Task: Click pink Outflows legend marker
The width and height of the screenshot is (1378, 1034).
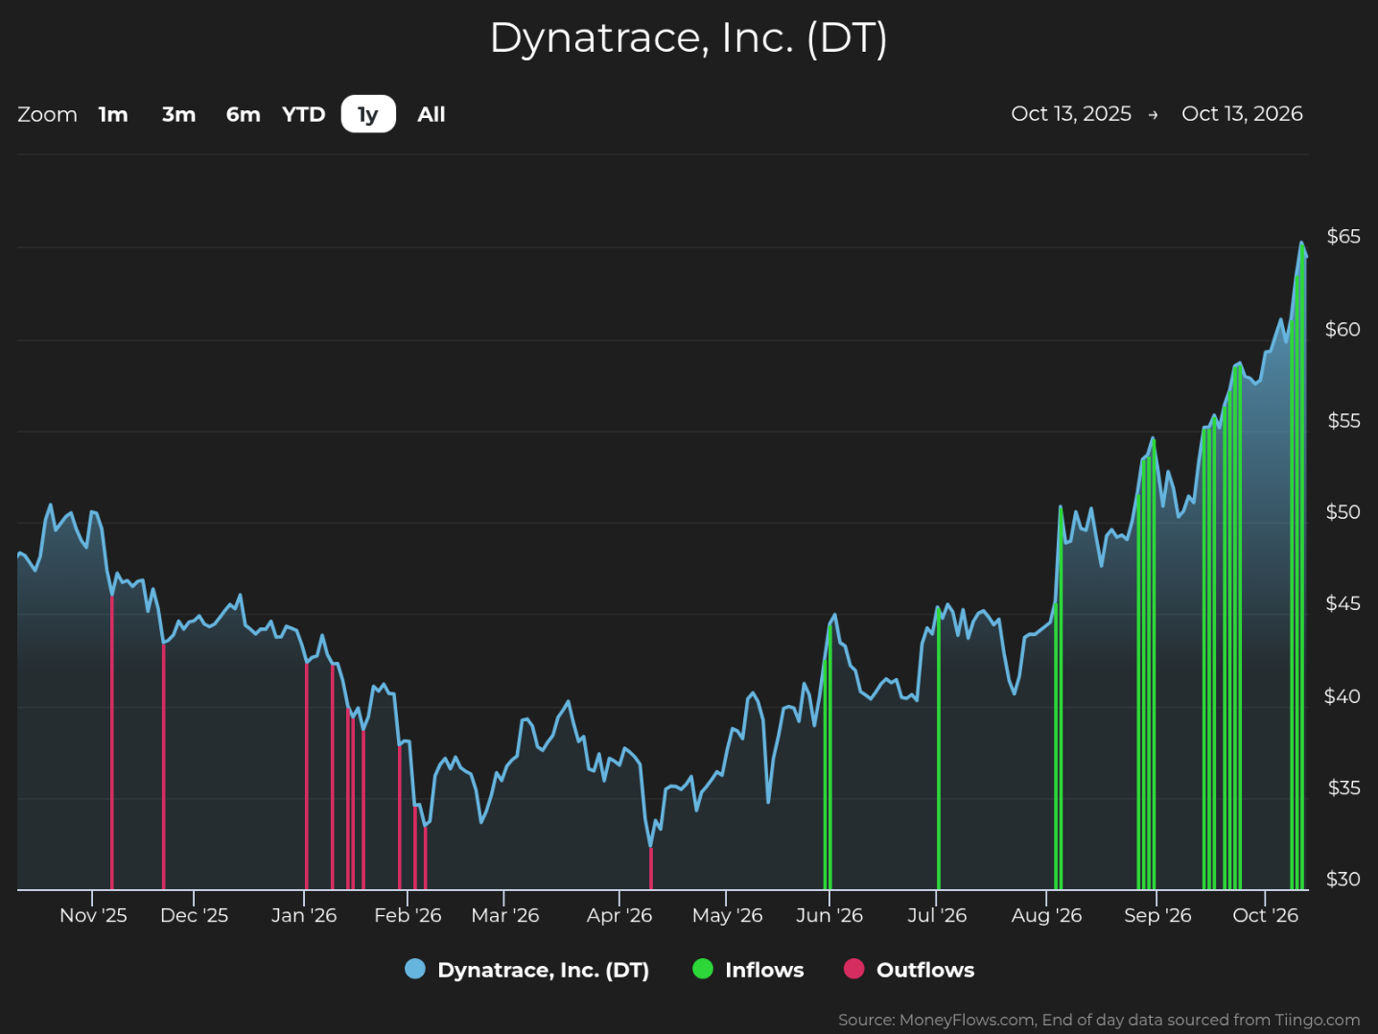Action: tap(853, 969)
